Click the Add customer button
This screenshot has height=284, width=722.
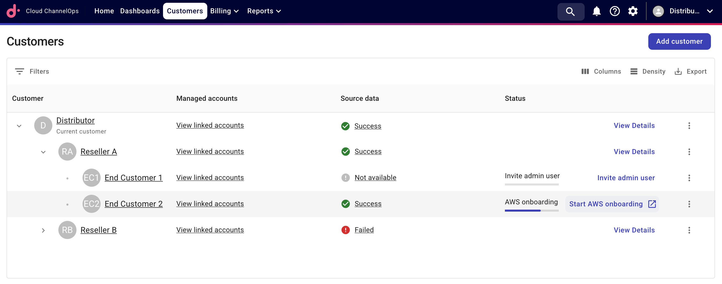(679, 41)
